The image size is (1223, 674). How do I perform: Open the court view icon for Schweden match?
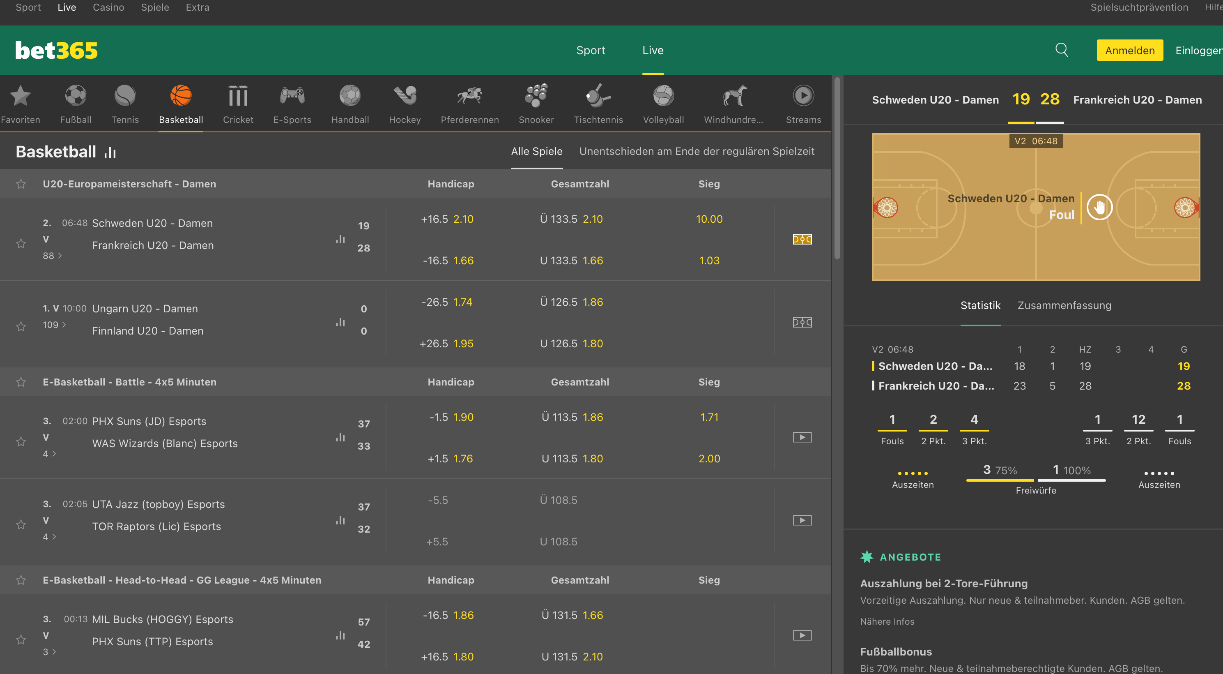(802, 239)
